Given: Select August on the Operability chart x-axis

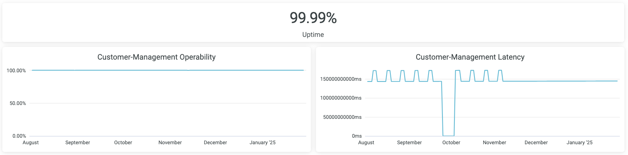Looking at the screenshot, I should (30, 142).
